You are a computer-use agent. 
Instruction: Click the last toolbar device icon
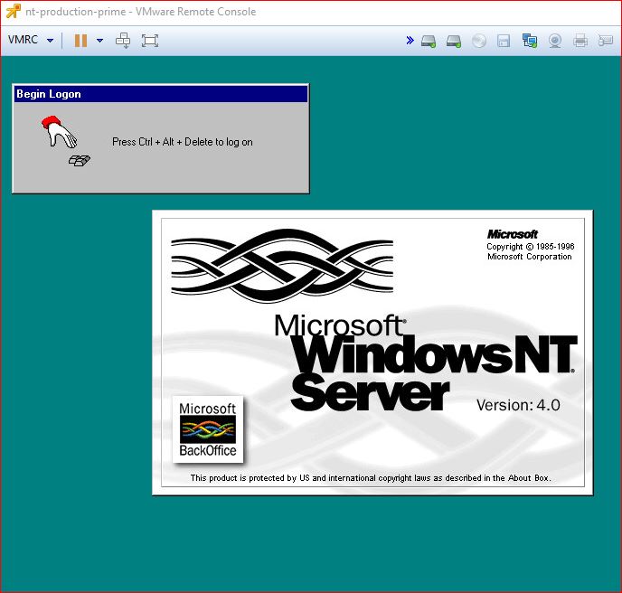click(606, 41)
